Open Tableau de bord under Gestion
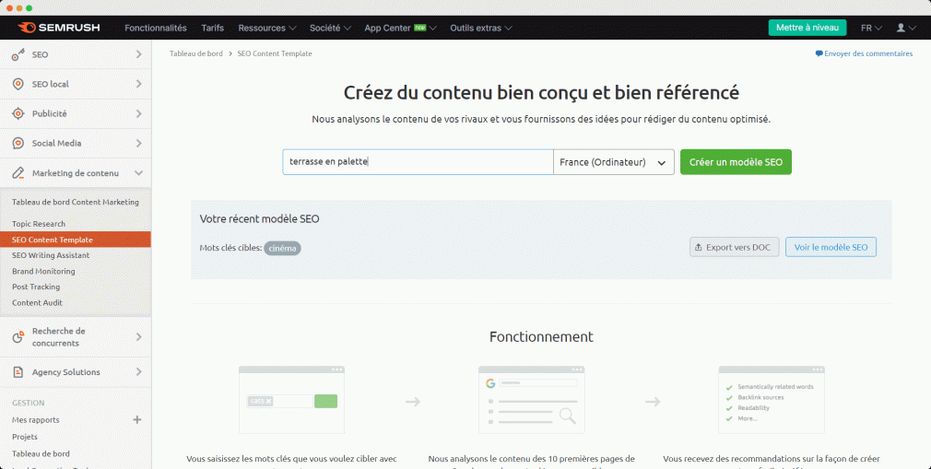Image resolution: width=931 pixels, height=469 pixels. [x=41, y=453]
